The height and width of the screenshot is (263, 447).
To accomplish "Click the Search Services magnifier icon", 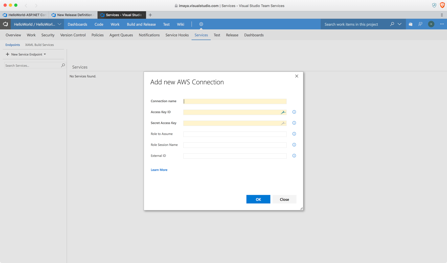I will point(63,65).
